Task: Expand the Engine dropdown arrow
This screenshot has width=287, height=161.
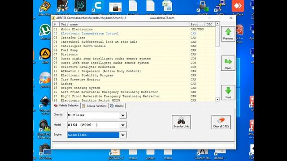Action: (x=123, y=135)
